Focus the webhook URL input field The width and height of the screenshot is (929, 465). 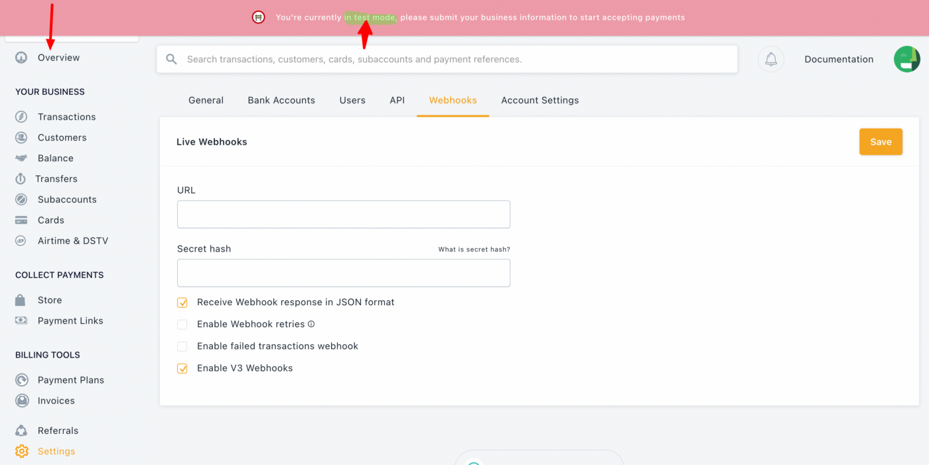(x=343, y=214)
